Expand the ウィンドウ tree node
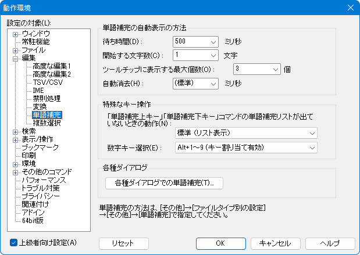Viewport: 360px width, 255px height. (16, 34)
